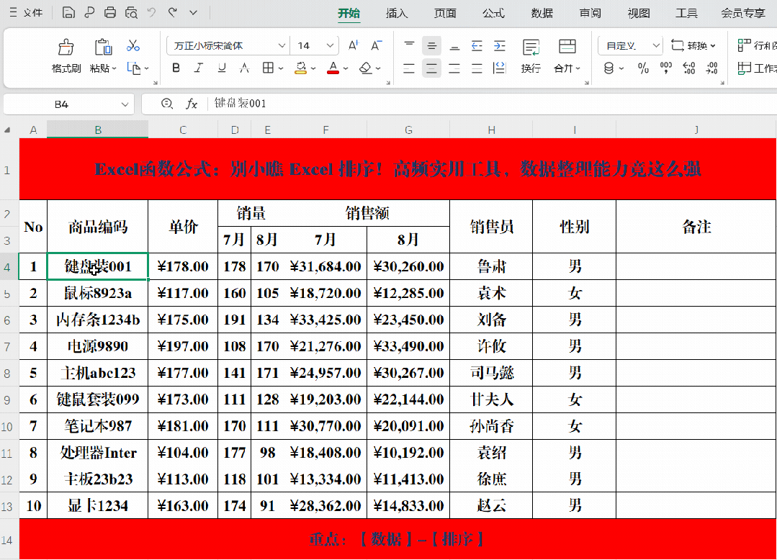Toggle Italic formatting
Image resolution: width=777 pixels, height=560 pixels.
coord(199,68)
